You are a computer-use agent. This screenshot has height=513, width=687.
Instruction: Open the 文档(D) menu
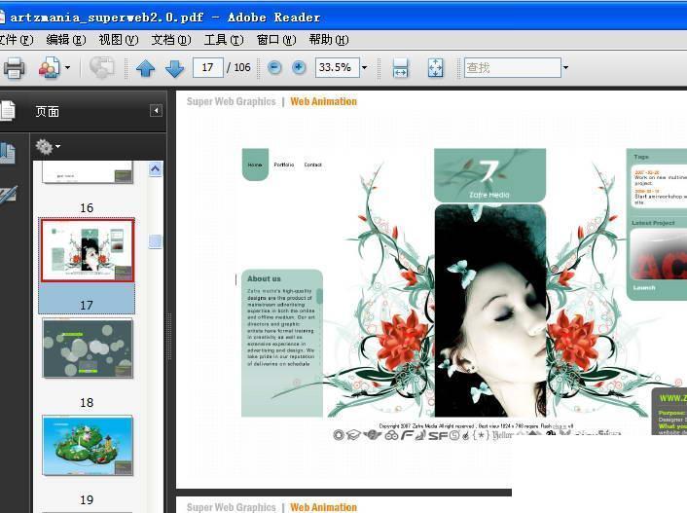171,40
